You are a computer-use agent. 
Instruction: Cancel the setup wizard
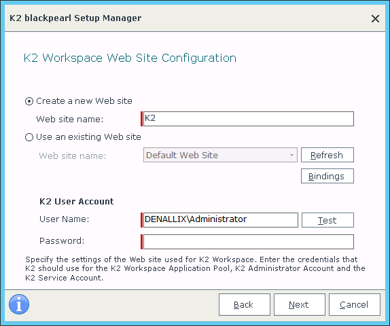coord(355,305)
